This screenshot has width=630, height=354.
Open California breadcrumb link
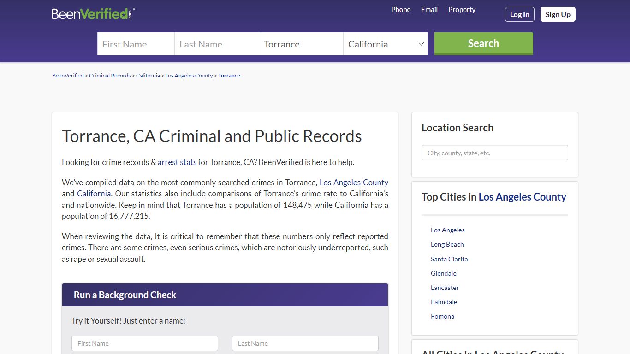pos(148,76)
